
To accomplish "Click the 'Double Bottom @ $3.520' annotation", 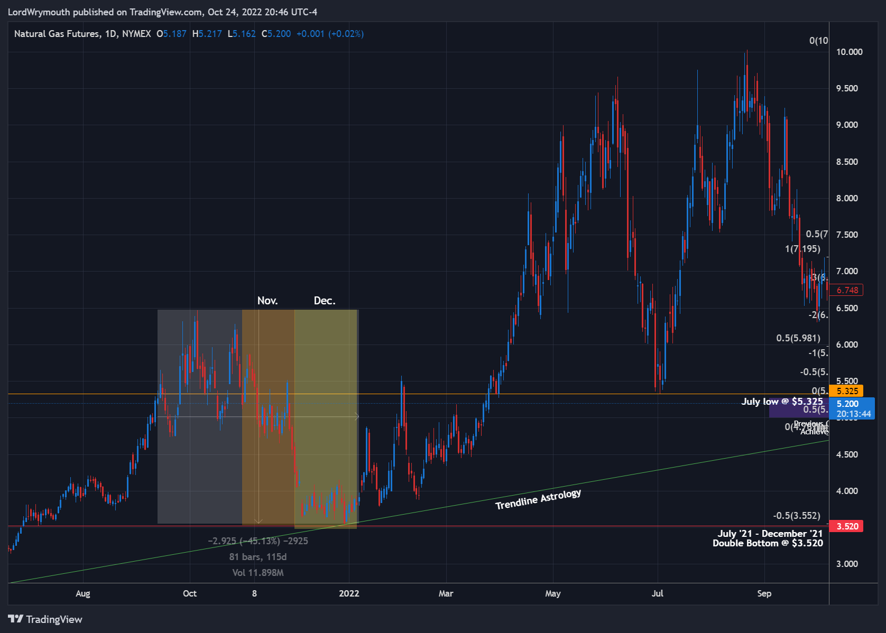I will pyautogui.click(x=768, y=543).
